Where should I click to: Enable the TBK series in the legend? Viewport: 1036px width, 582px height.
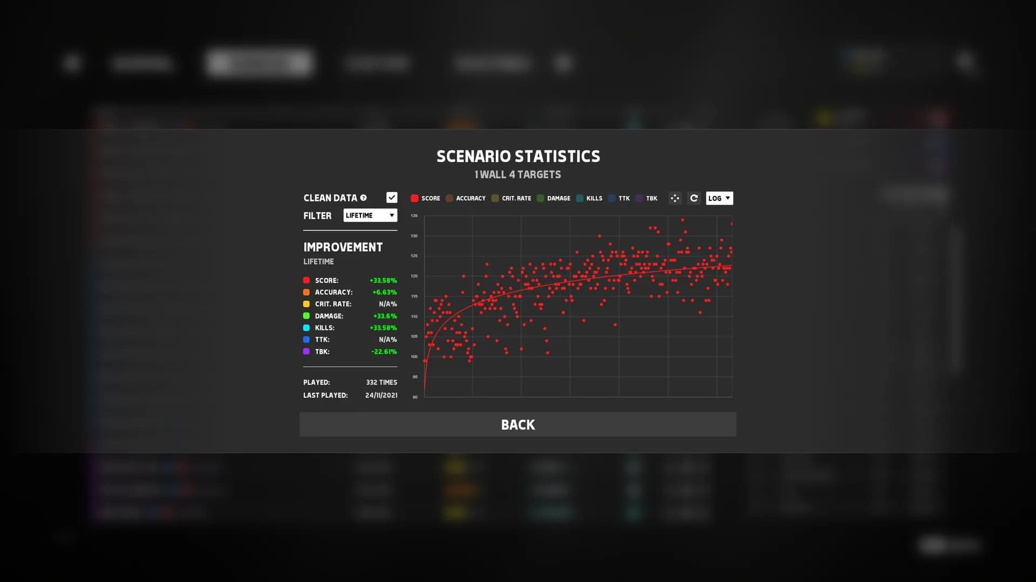click(639, 198)
